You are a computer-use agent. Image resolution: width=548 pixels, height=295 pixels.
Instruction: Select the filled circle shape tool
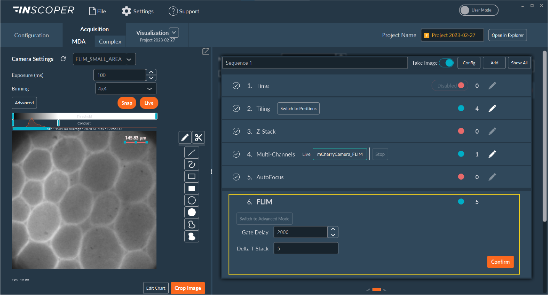[192, 212]
